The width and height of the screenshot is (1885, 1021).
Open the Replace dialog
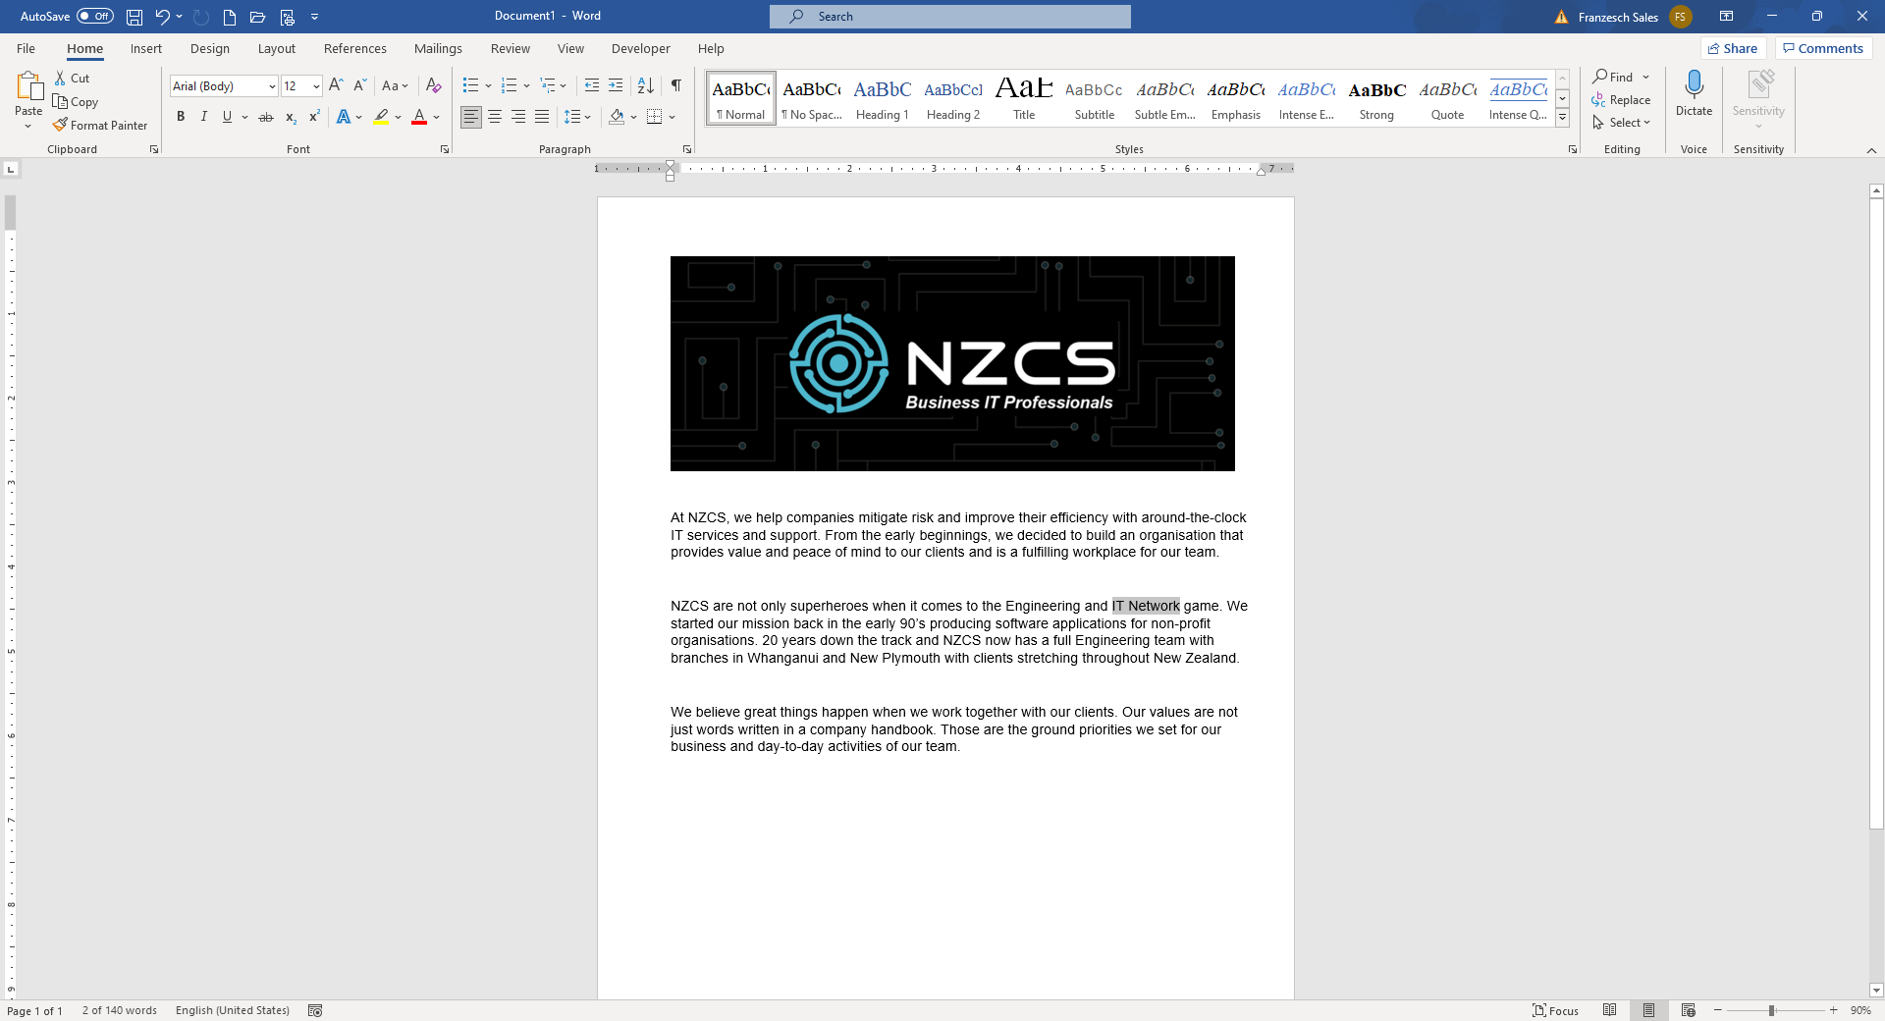(x=1623, y=99)
